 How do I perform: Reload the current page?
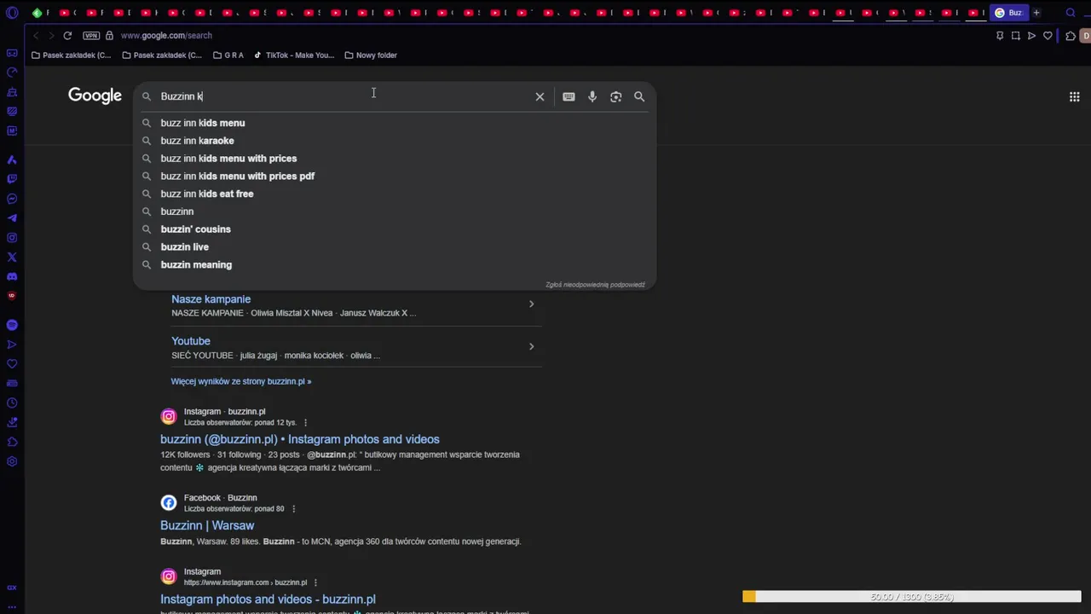click(x=67, y=36)
